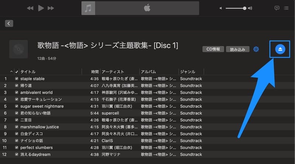Click the ジャンル column header

pyautogui.click(x=188, y=72)
